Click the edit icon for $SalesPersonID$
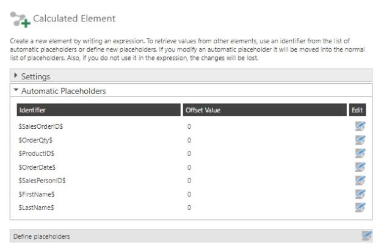 [360, 180]
